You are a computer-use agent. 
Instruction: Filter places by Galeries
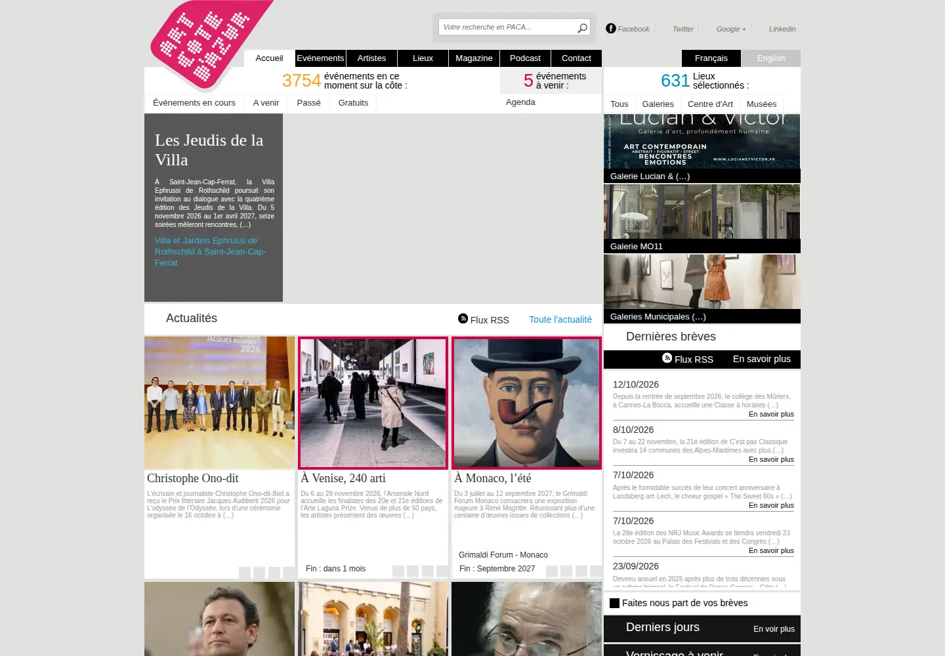coord(658,104)
